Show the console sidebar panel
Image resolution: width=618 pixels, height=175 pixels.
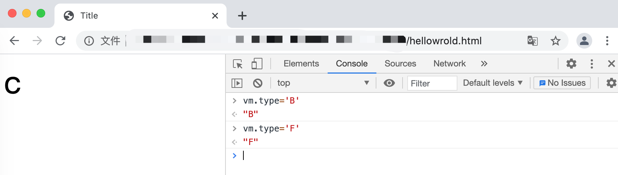(237, 83)
